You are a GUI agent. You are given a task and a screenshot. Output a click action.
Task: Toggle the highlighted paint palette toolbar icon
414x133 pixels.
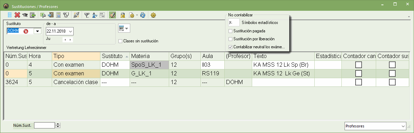pos(113,15)
